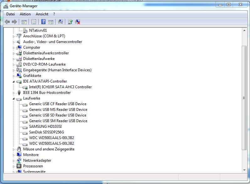Expand the Computer node
This screenshot has height=184, width=250.
(x=13, y=48)
